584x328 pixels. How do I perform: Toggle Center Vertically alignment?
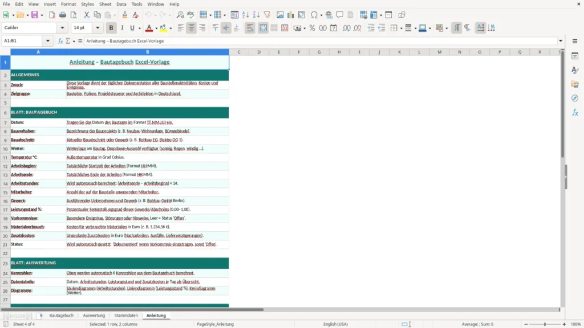point(226,28)
